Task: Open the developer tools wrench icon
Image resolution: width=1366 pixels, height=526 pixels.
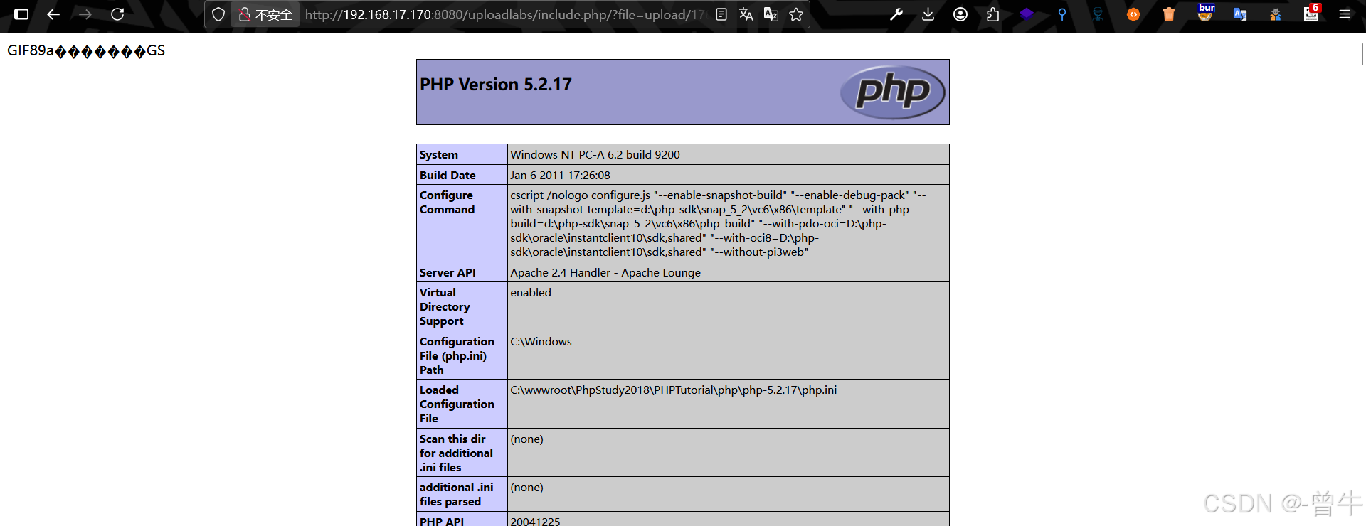Action: (896, 14)
